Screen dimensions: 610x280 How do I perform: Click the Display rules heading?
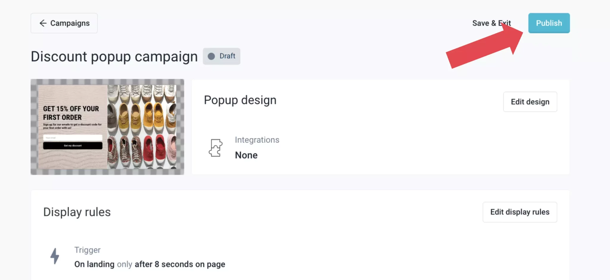[77, 212]
